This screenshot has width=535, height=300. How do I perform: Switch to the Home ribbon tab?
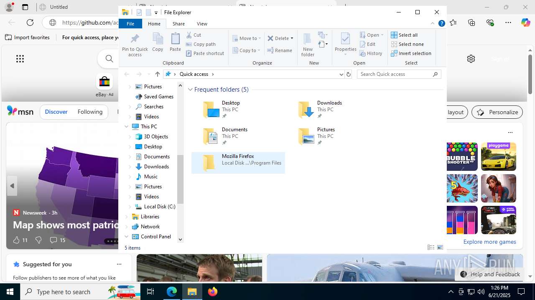[x=154, y=24]
